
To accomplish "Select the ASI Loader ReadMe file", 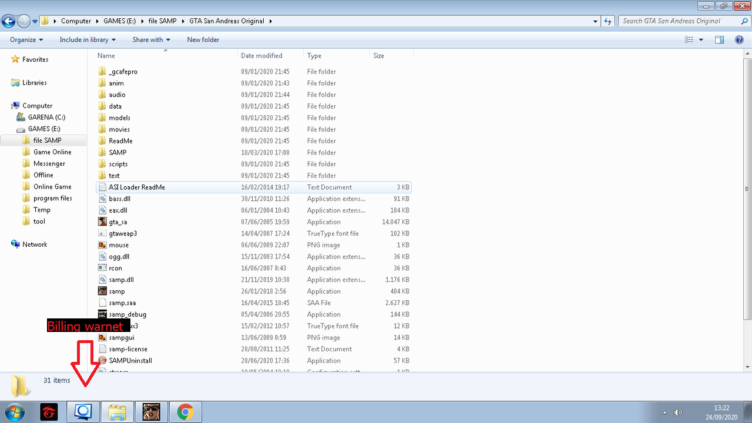I will coord(254,187).
